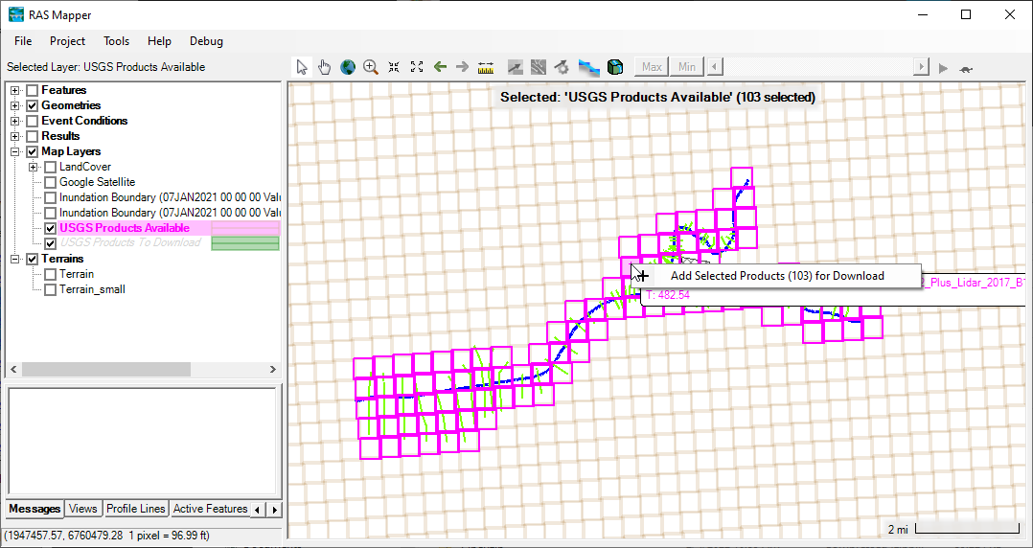Enable the Google Satellite layer

[x=51, y=182]
